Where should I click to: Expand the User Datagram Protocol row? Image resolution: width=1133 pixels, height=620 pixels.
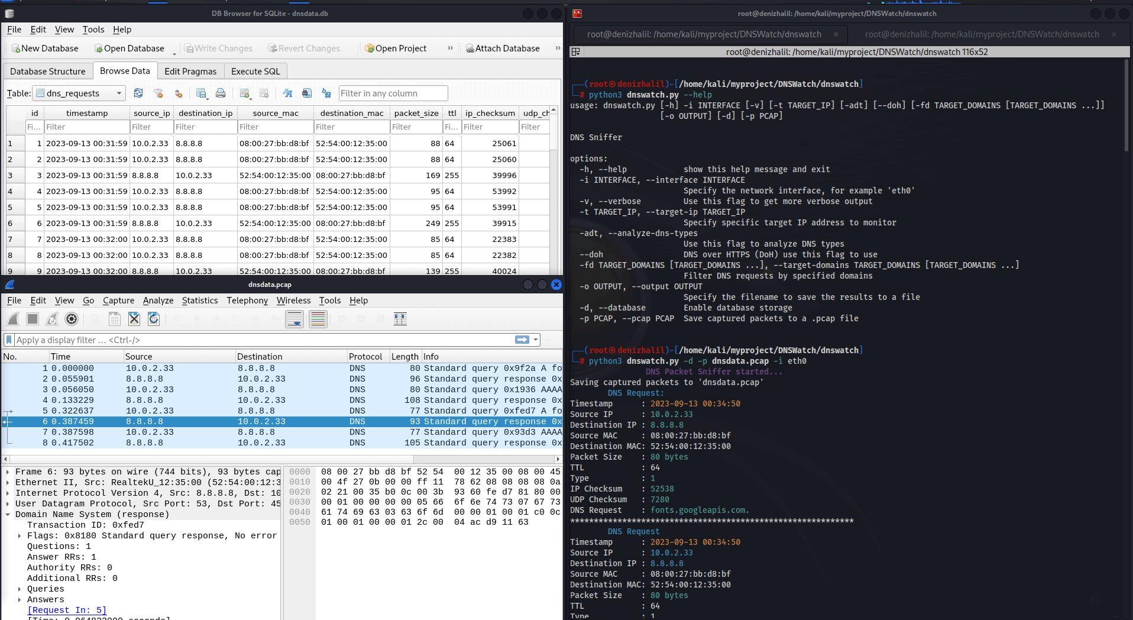[x=7, y=504]
